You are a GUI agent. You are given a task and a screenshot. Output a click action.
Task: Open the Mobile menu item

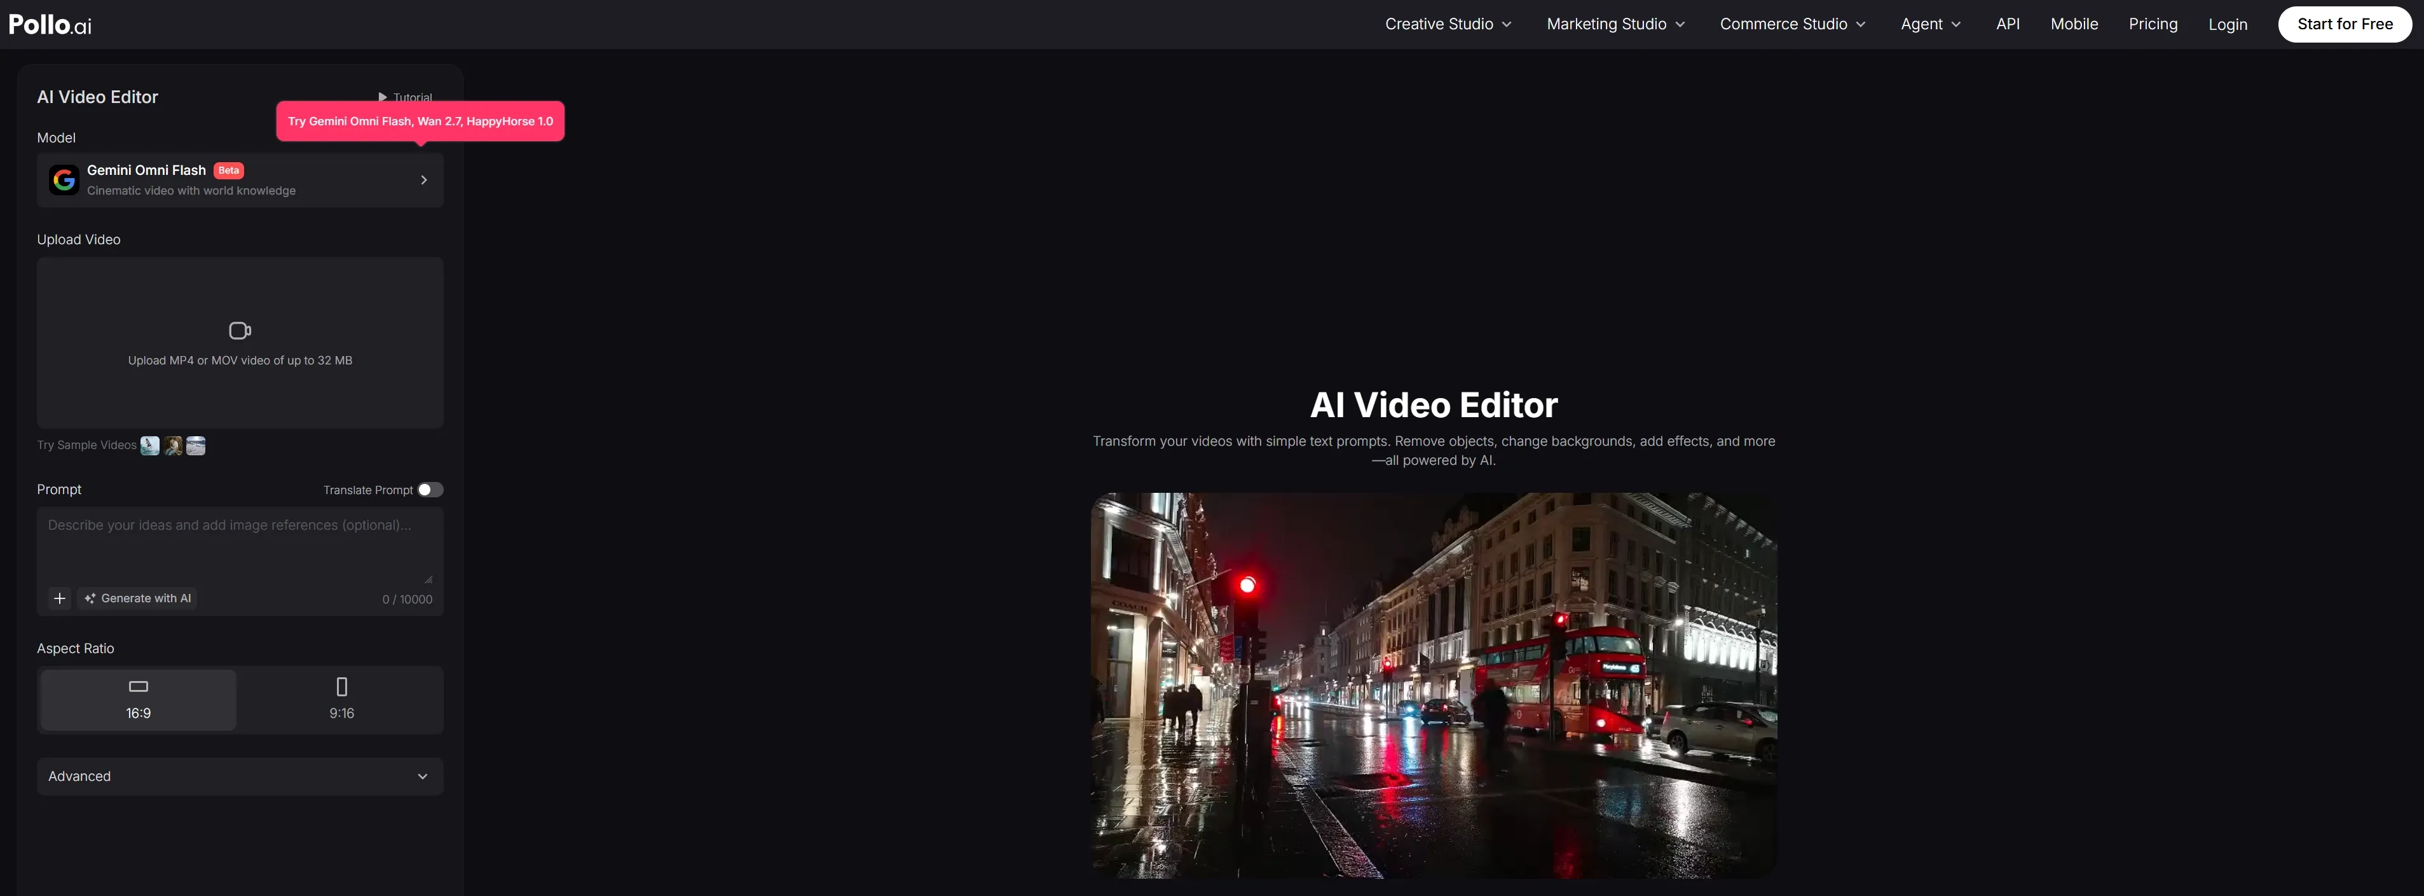pos(2074,24)
